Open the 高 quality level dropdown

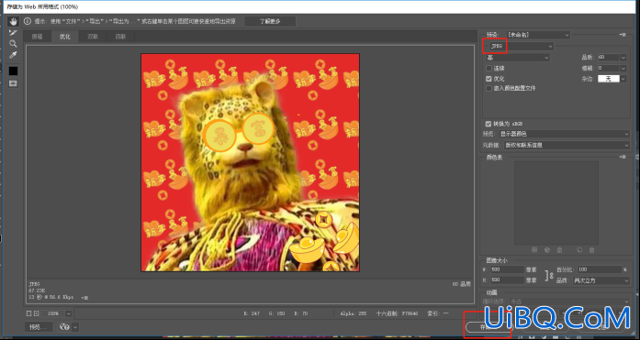[517, 58]
